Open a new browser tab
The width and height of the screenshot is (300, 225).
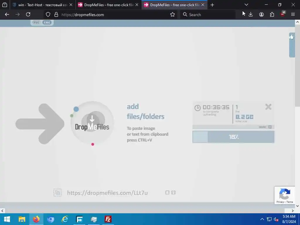click(212, 5)
